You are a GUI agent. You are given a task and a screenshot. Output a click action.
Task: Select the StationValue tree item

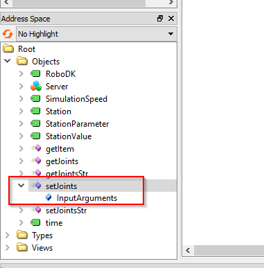[x=69, y=136]
